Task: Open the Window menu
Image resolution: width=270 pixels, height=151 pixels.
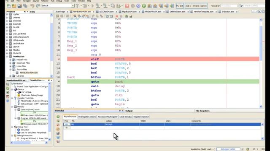Action: (81, 1)
